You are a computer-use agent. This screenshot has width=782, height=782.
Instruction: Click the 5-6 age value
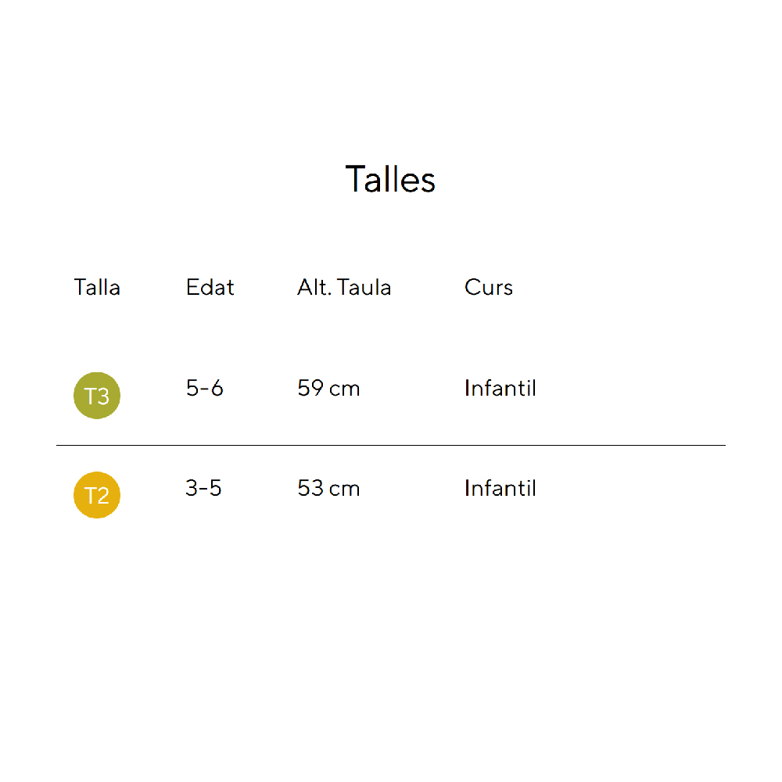(205, 388)
